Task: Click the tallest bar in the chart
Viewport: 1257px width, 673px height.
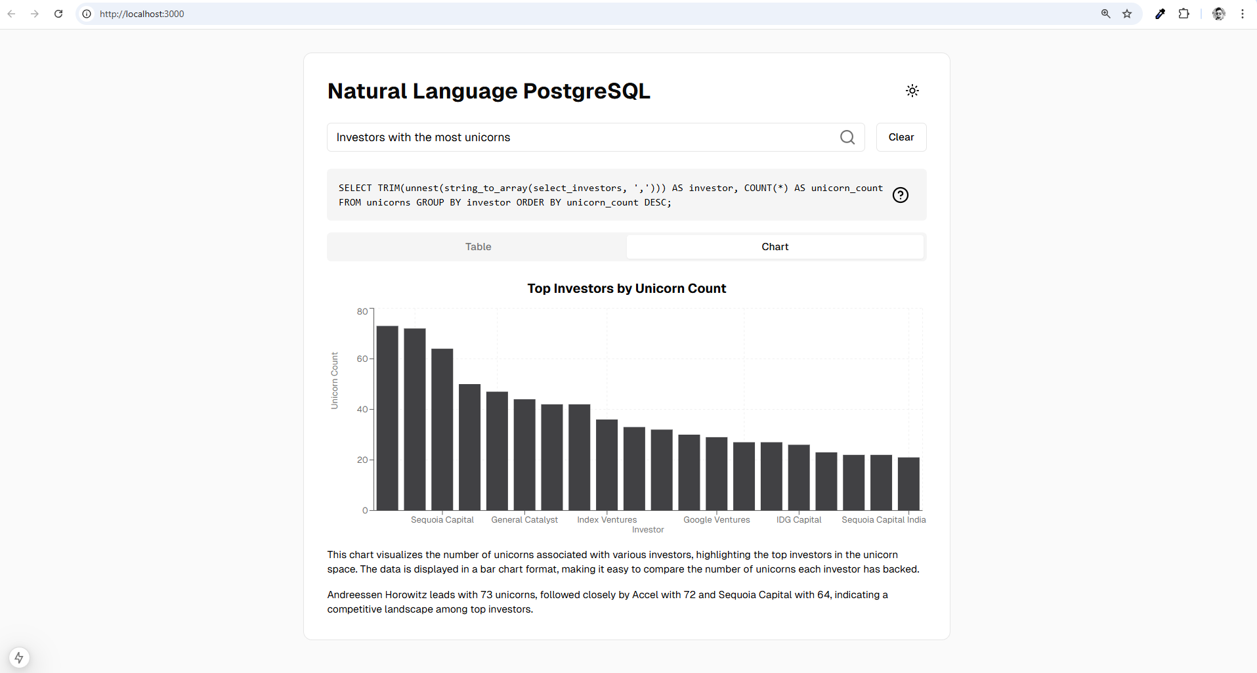Action: [x=387, y=418]
